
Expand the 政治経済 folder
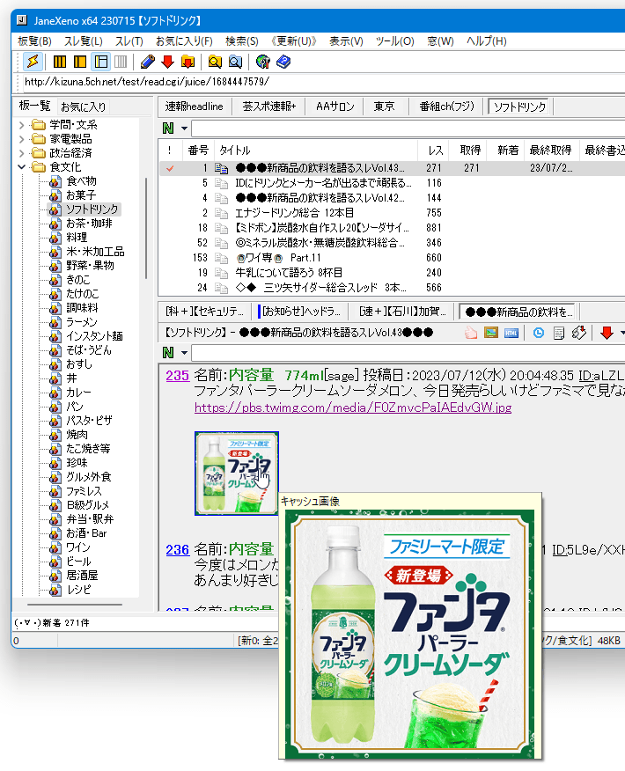click(22, 153)
